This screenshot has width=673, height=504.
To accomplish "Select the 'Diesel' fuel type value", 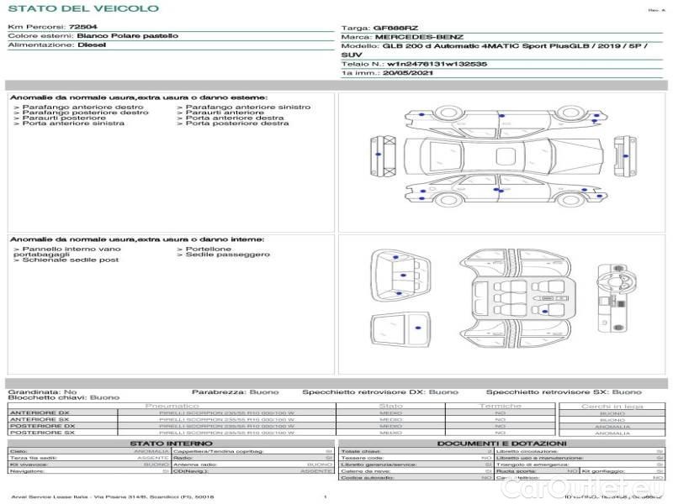I will click(x=92, y=45).
